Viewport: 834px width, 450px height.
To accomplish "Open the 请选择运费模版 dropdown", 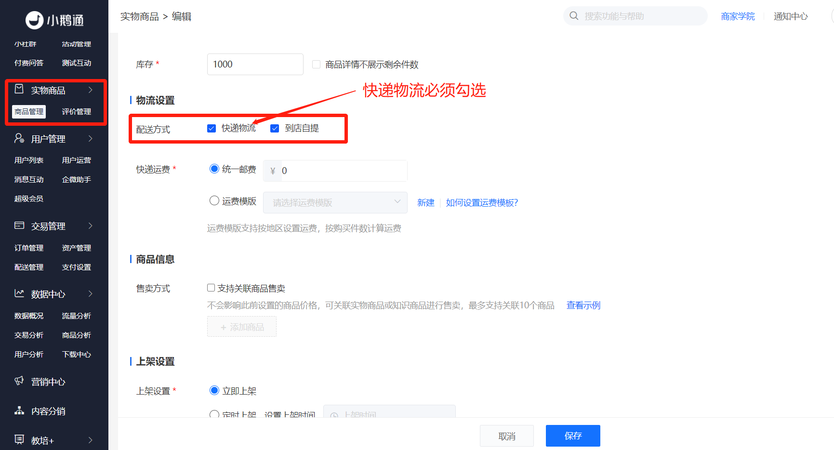I will [x=335, y=203].
